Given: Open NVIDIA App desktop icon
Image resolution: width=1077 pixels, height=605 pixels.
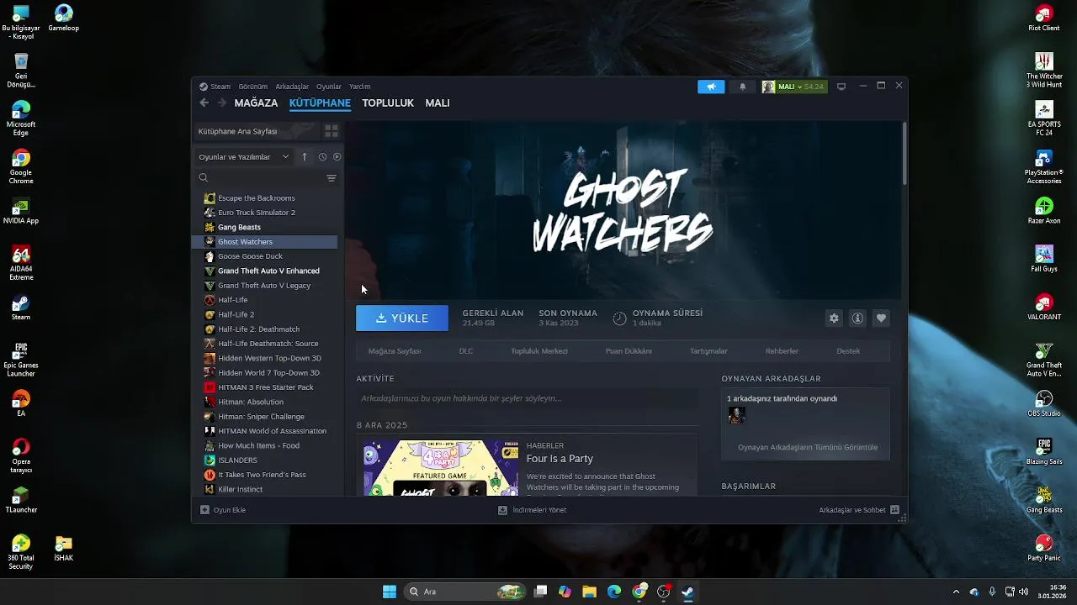Looking at the screenshot, I should pos(21,211).
